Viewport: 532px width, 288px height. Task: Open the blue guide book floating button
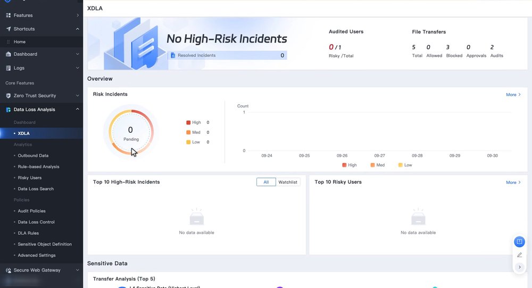coord(519,242)
